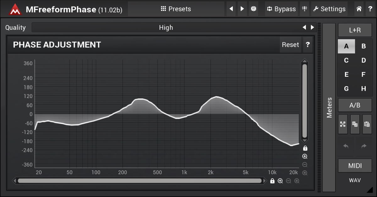Toggle the Bypass button
The image size is (377, 197).
coord(281,9)
